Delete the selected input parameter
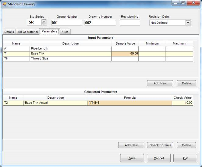 click(186, 83)
